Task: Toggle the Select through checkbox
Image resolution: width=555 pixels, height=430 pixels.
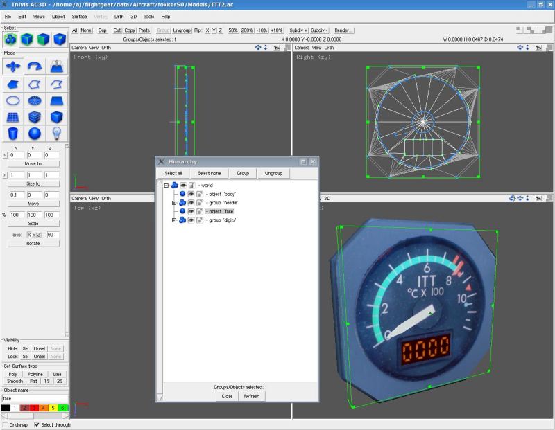Action: (37, 424)
